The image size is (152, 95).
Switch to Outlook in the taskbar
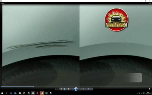(x=15, y=93)
